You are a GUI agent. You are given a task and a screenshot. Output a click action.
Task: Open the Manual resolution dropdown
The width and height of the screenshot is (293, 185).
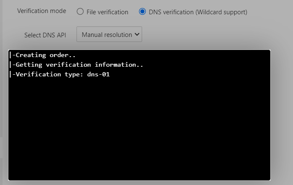(109, 35)
